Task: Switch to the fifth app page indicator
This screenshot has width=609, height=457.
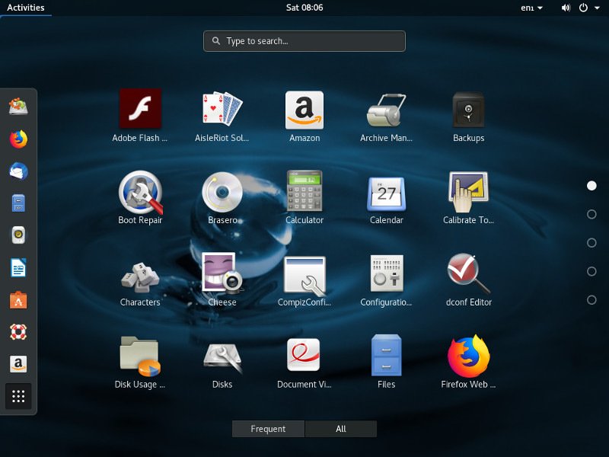Action: (x=591, y=300)
